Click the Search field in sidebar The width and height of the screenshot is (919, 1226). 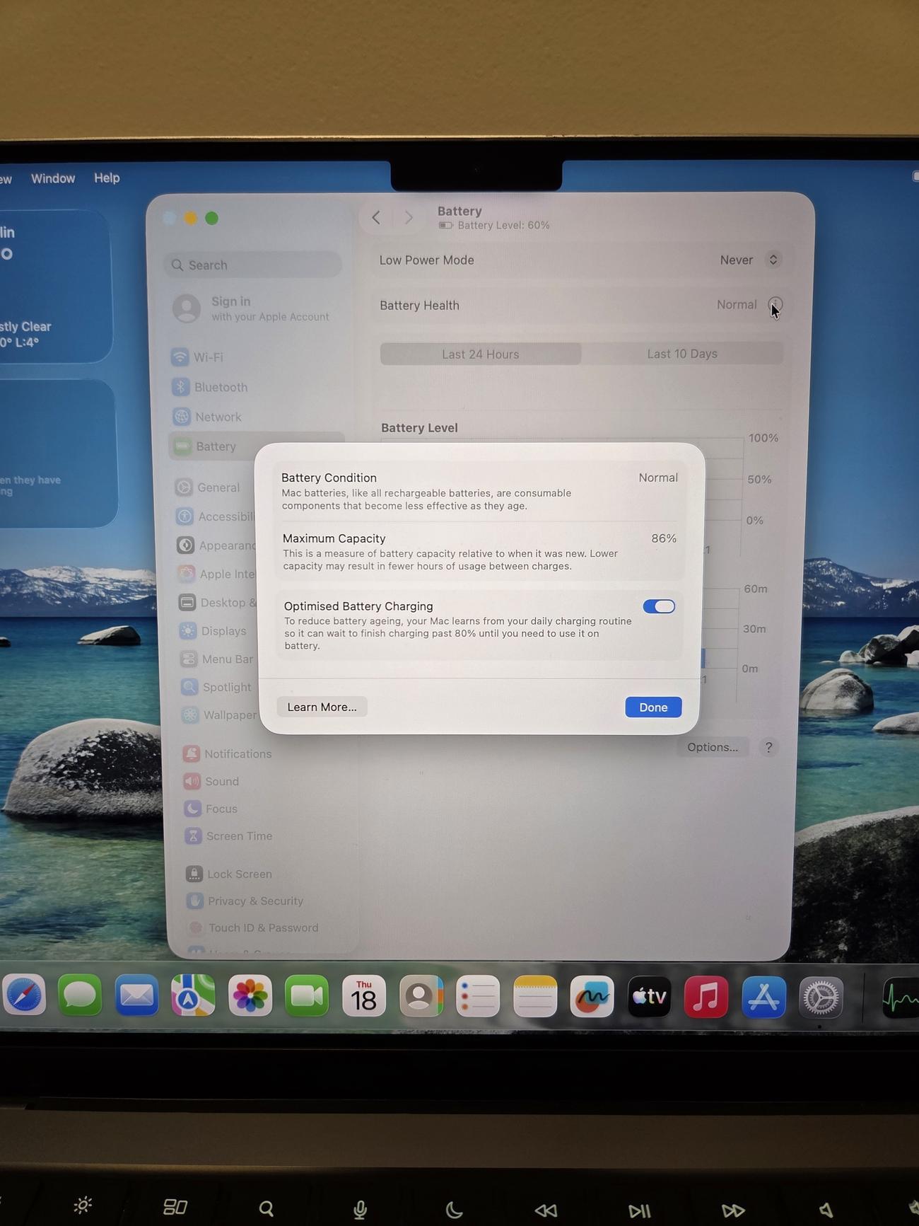[x=253, y=265]
